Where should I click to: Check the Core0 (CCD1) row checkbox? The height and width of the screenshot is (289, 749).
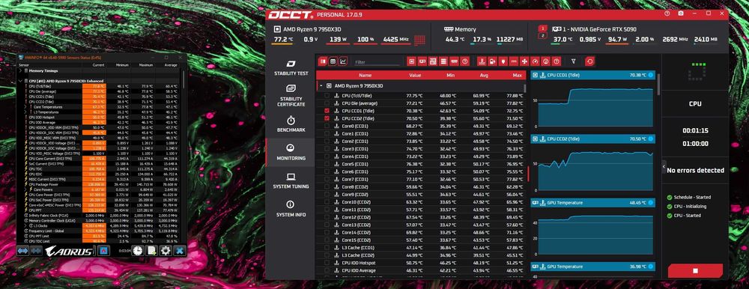pyautogui.click(x=327, y=126)
